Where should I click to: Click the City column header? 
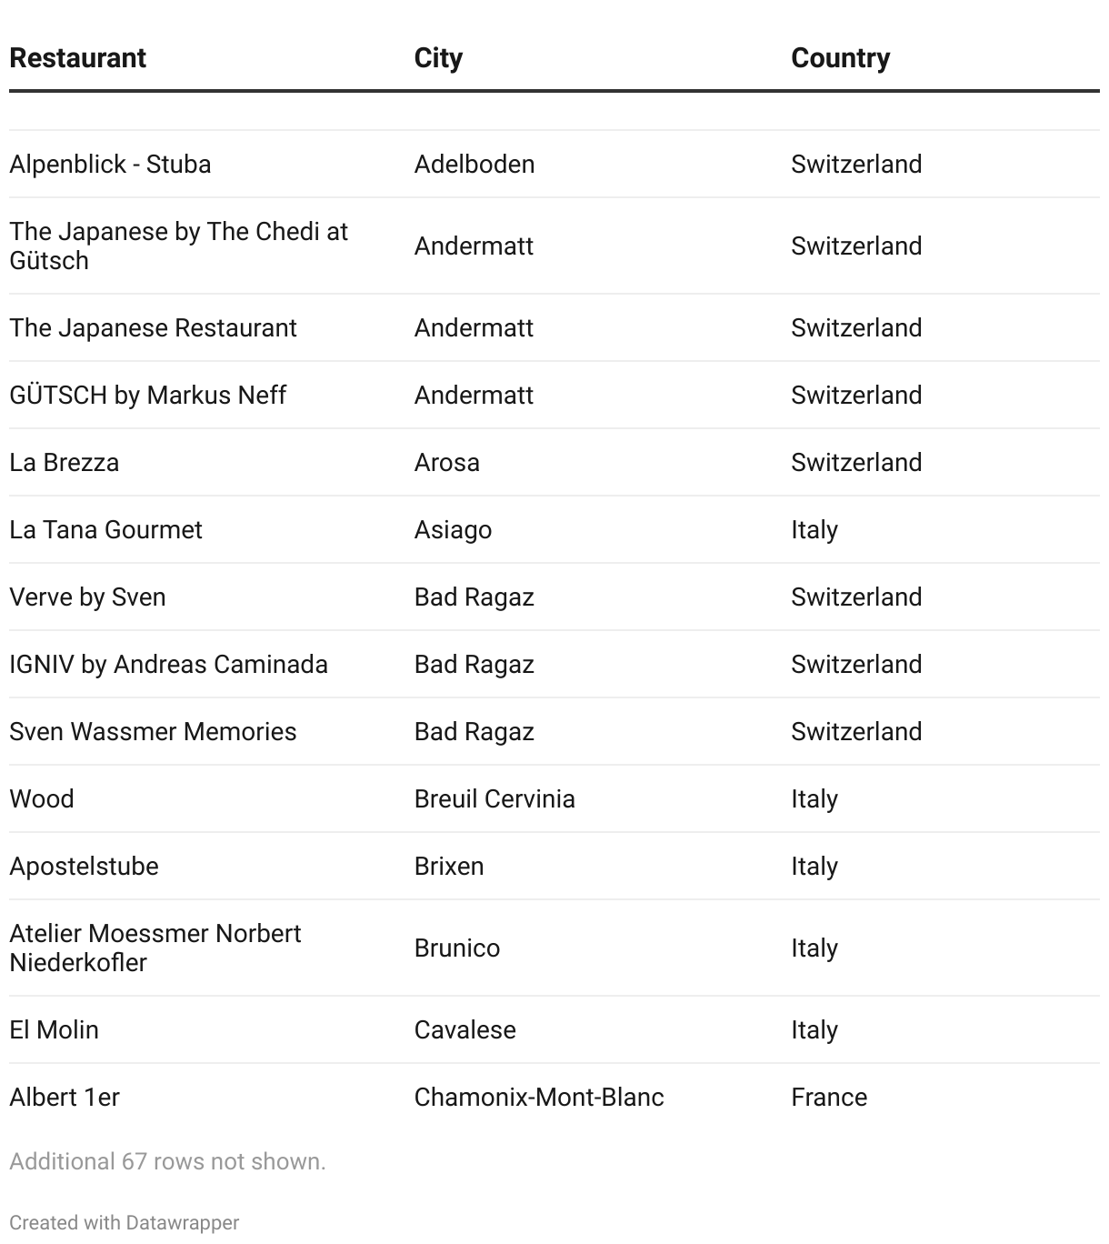pos(438,58)
